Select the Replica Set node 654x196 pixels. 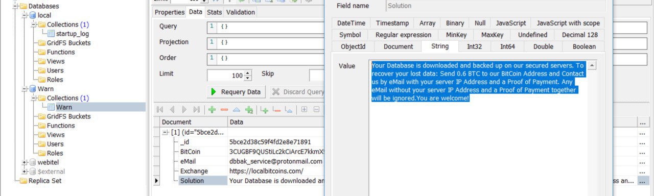click(45, 181)
